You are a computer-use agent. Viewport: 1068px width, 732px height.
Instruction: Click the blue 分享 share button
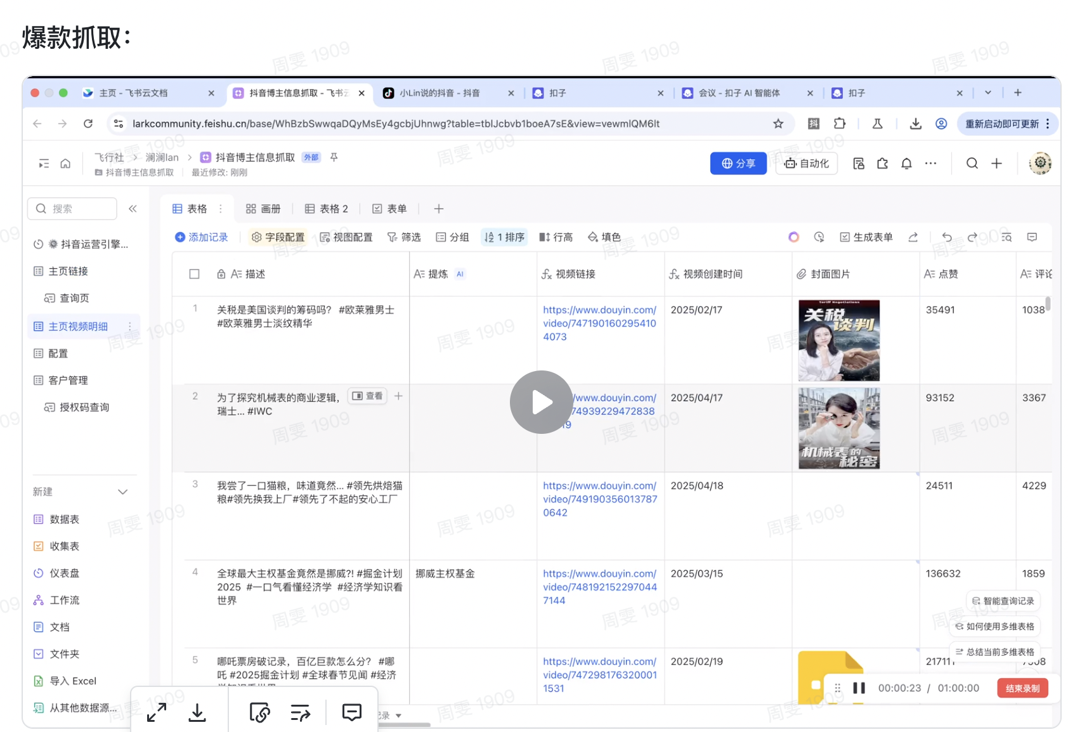pos(738,164)
